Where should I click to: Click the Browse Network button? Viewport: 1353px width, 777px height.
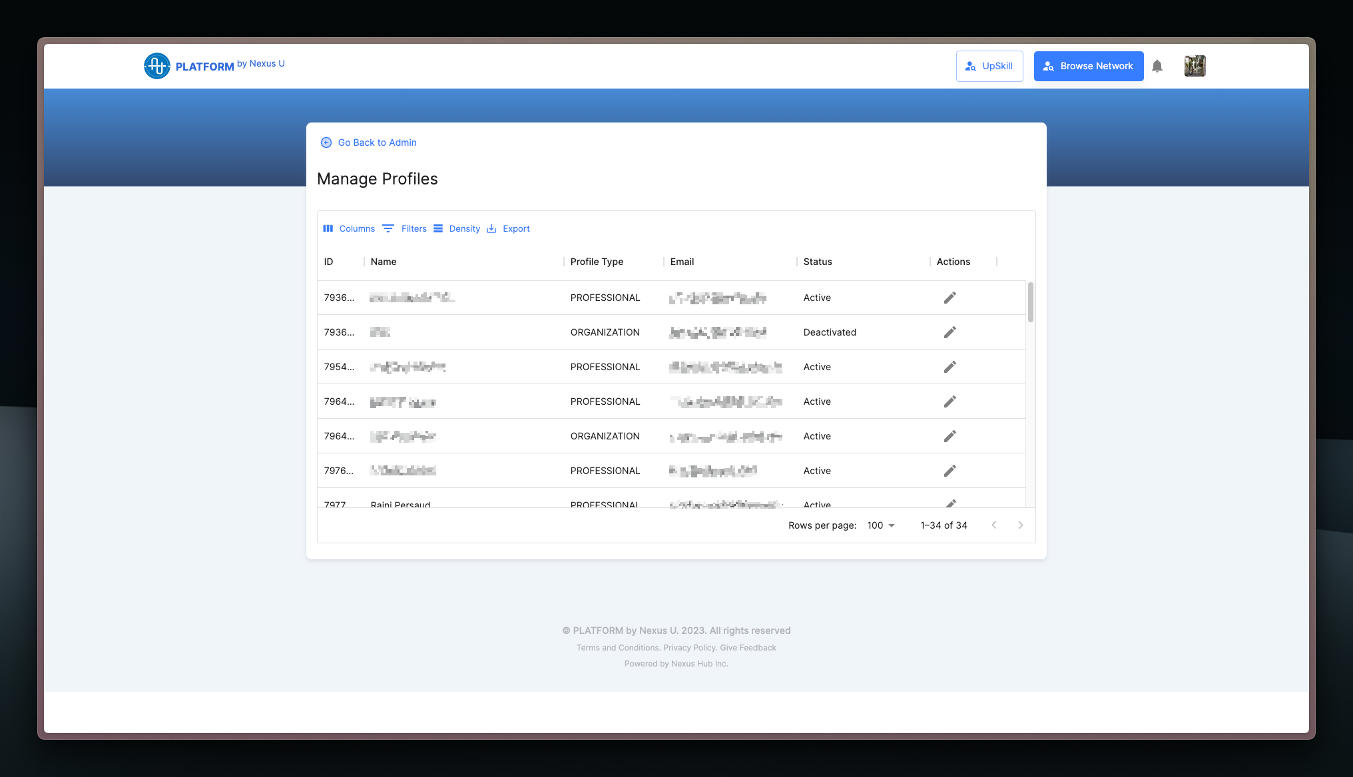[x=1088, y=66]
